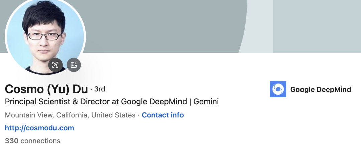Click the visual search lens icon on photo
The image size is (361, 147).
55,65
